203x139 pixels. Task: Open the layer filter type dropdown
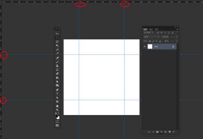[x=149, y=33]
